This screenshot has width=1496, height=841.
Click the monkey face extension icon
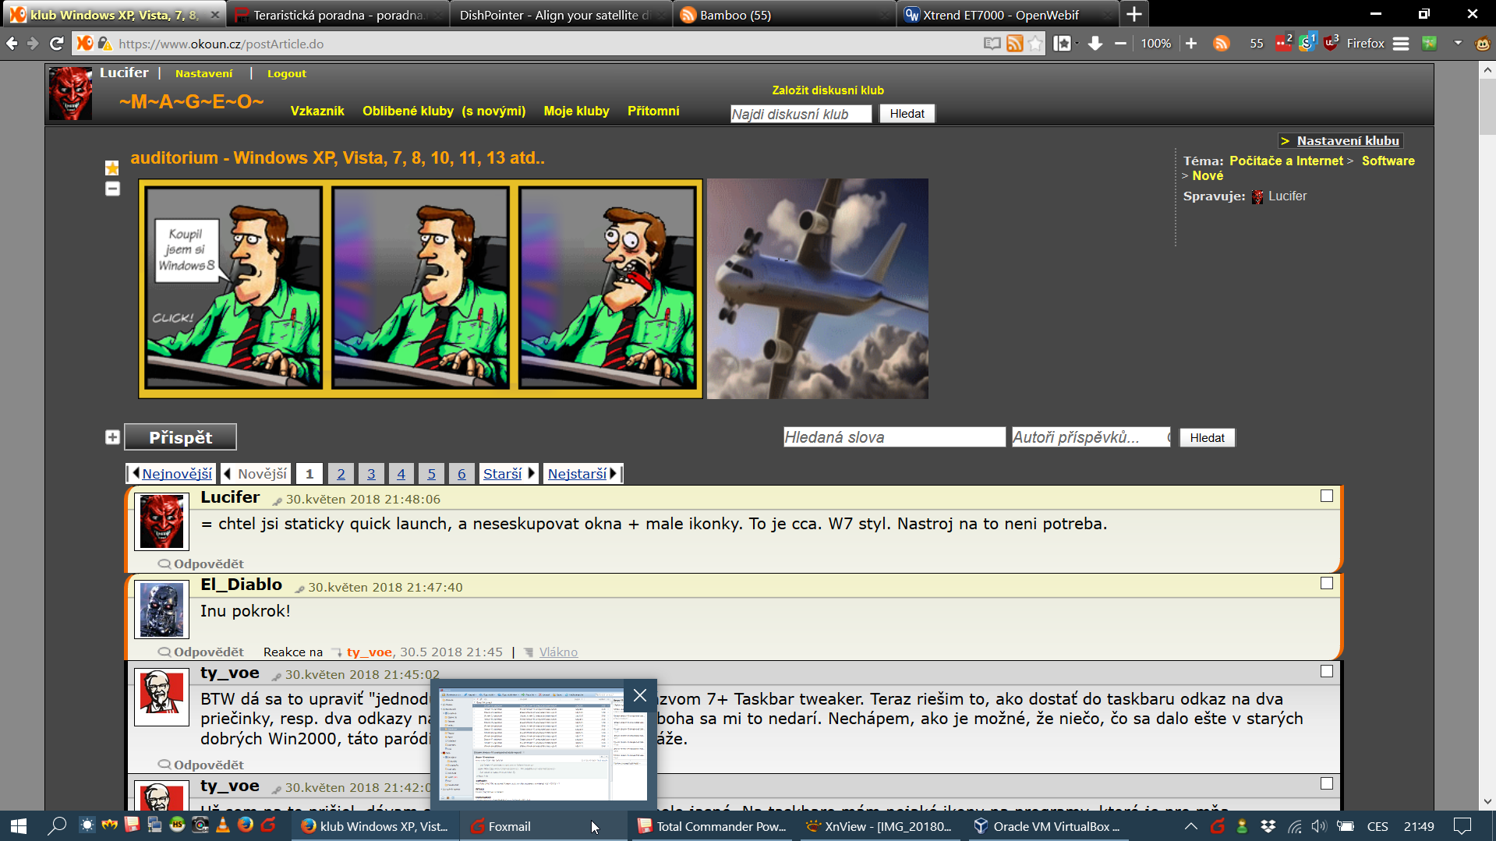(1483, 44)
